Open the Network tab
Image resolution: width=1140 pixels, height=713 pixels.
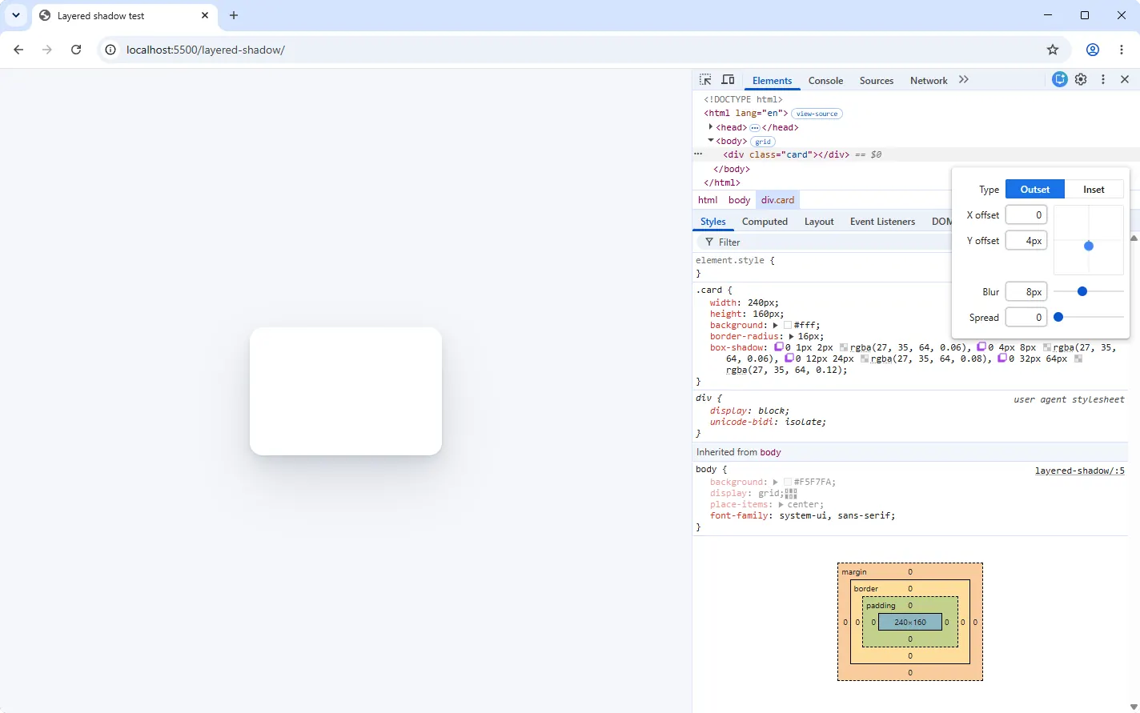pyautogui.click(x=929, y=81)
